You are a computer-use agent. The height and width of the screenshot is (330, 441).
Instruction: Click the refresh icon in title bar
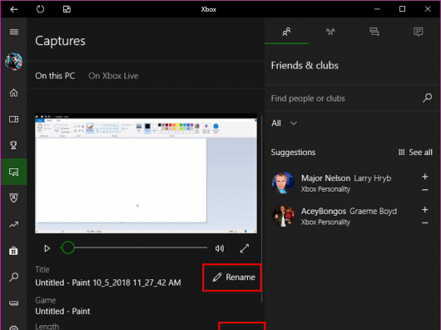[x=40, y=9]
